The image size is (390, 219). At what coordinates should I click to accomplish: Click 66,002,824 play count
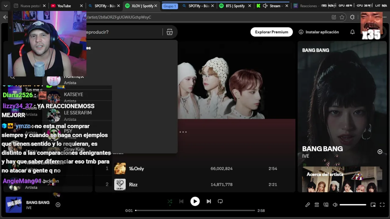click(x=222, y=169)
